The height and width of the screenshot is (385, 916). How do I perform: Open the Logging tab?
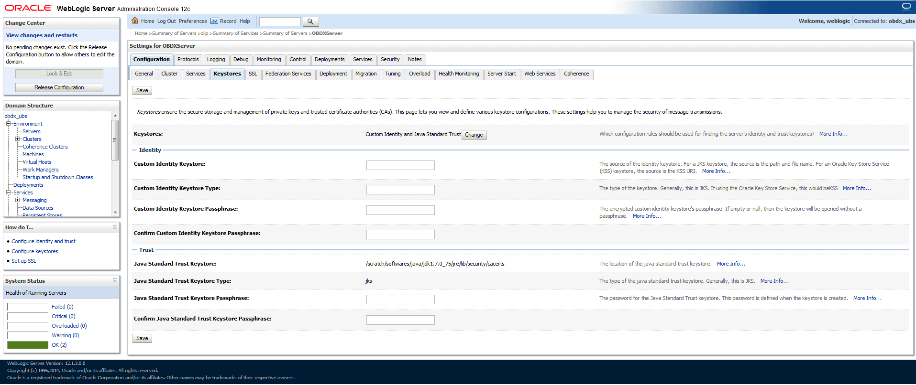[x=216, y=60]
